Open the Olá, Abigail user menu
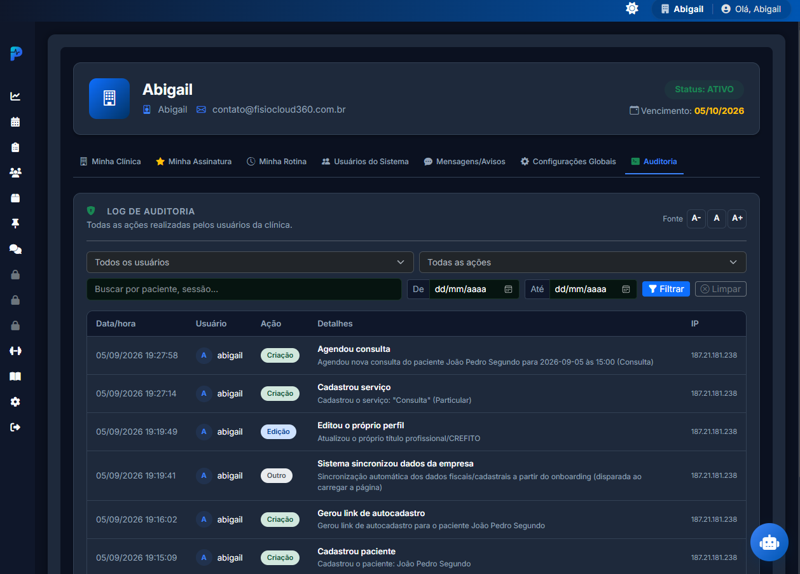 tap(751, 10)
